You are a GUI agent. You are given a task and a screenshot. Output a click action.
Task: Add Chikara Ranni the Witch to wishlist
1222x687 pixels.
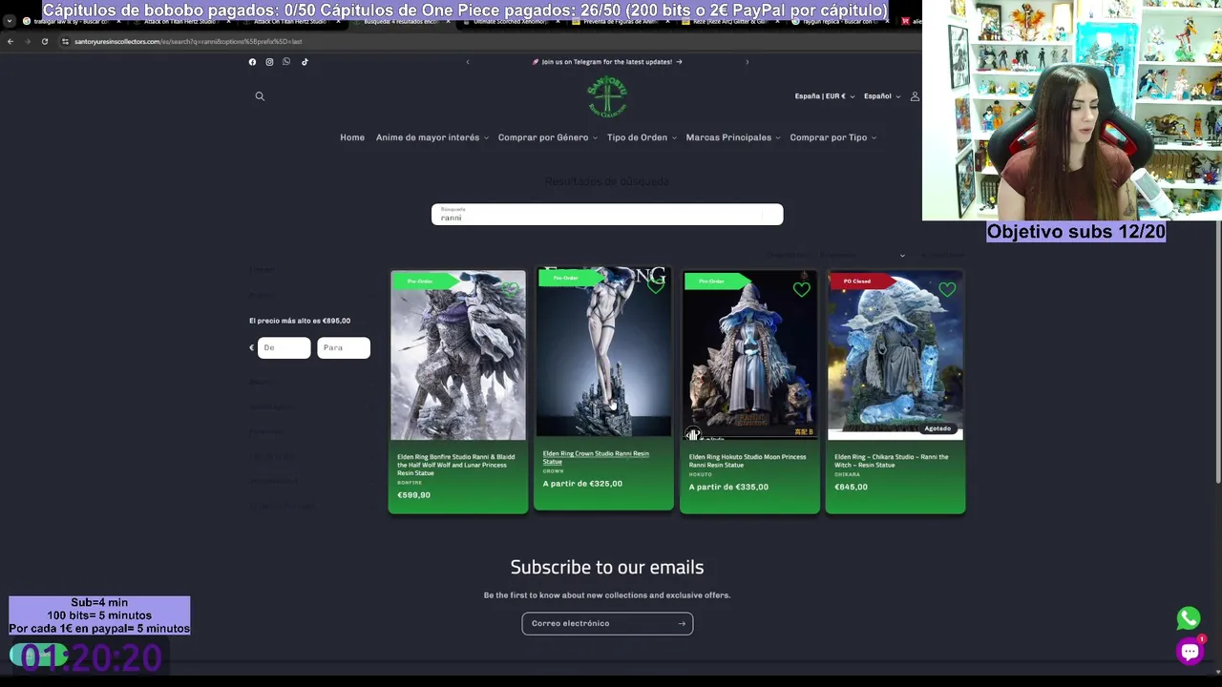[947, 289]
